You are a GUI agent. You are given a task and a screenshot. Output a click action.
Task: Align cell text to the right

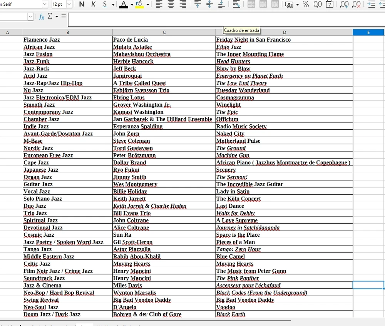tap(183, 4)
